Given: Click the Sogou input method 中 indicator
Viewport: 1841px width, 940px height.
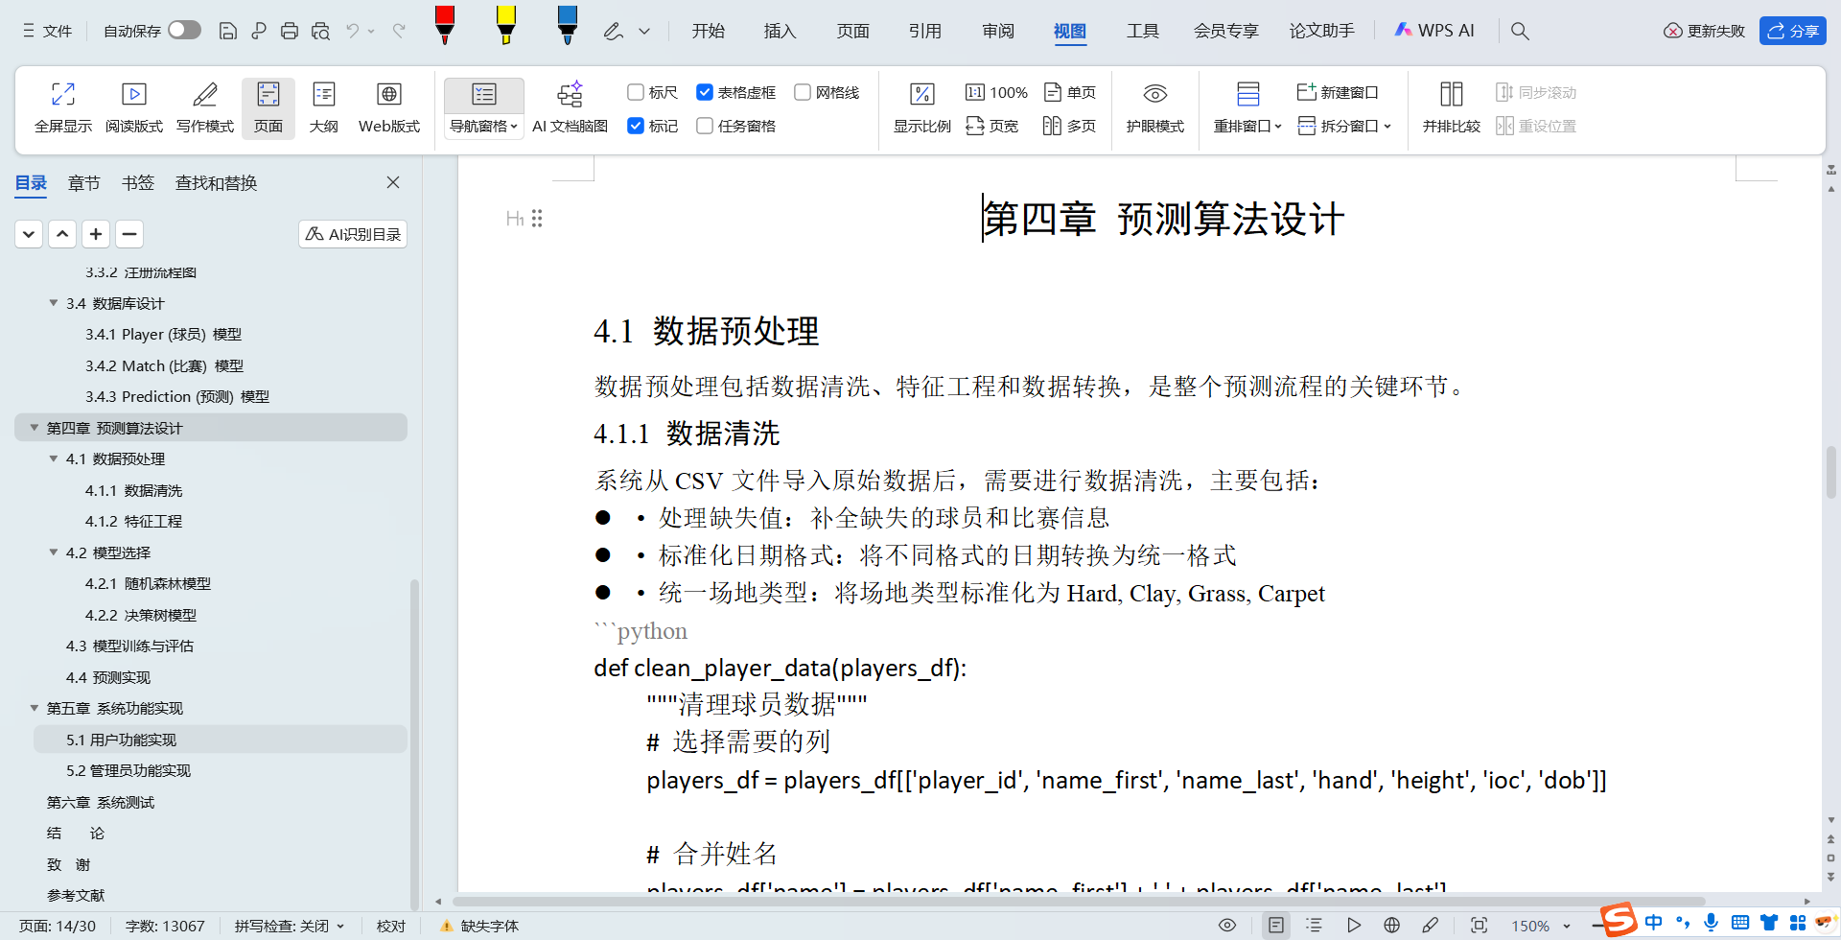Looking at the screenshot, I should 1654,923.
